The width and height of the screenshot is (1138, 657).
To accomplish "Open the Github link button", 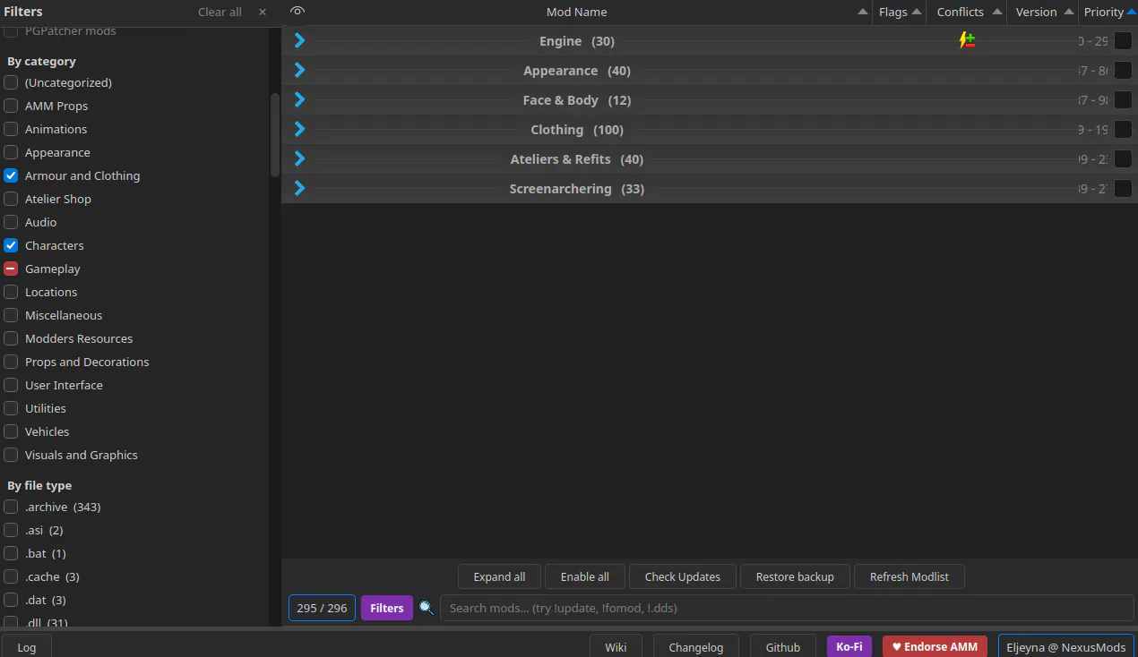I will [783, 646].
